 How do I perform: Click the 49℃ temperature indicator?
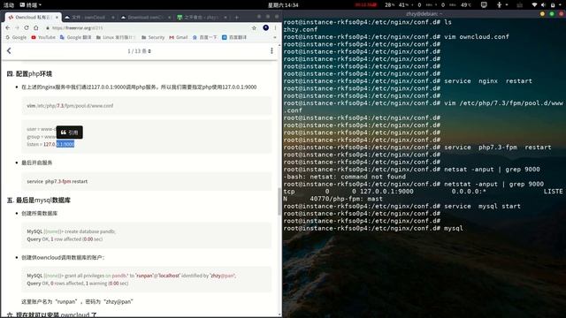pos(466,5)
